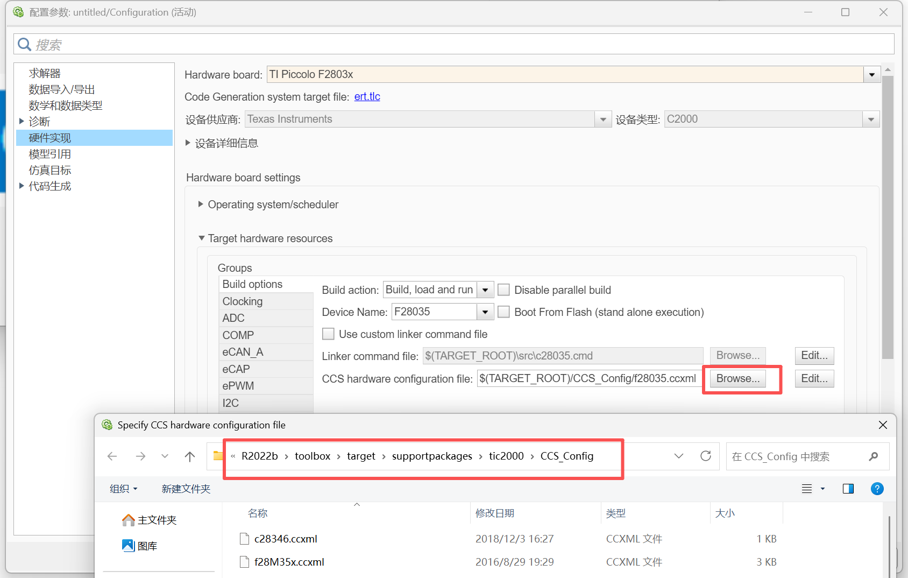Select 模型引用 category
This screenshot has height=578, width=908.
point(50,154)
